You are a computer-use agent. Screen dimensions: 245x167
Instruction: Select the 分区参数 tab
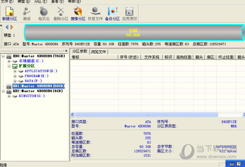pos(80,51)
